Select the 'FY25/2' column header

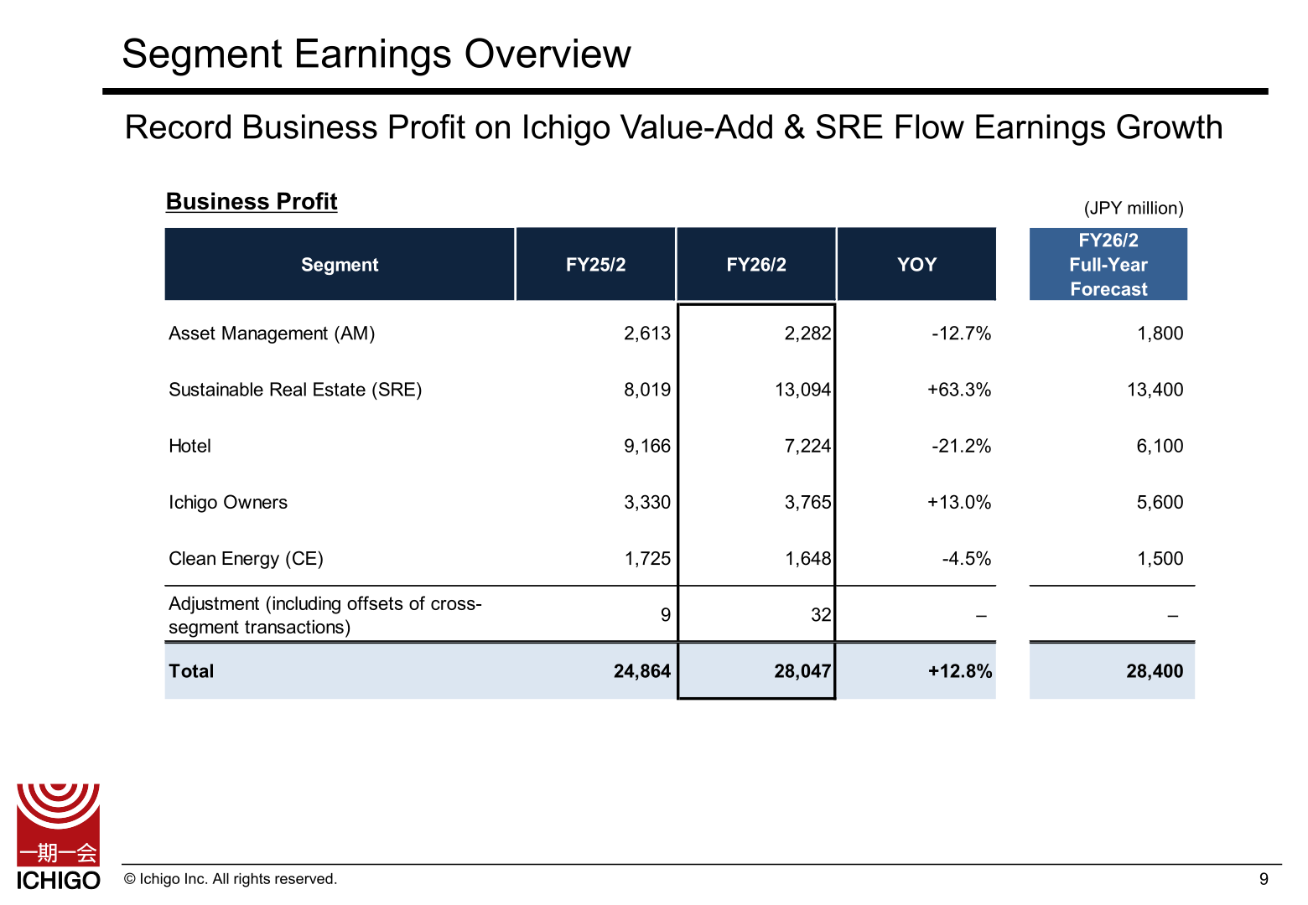click(595, 264)
